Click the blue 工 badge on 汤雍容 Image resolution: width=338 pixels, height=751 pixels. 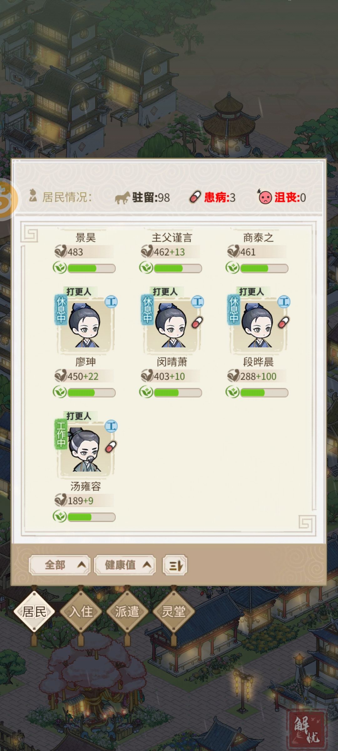click(111, 426)
